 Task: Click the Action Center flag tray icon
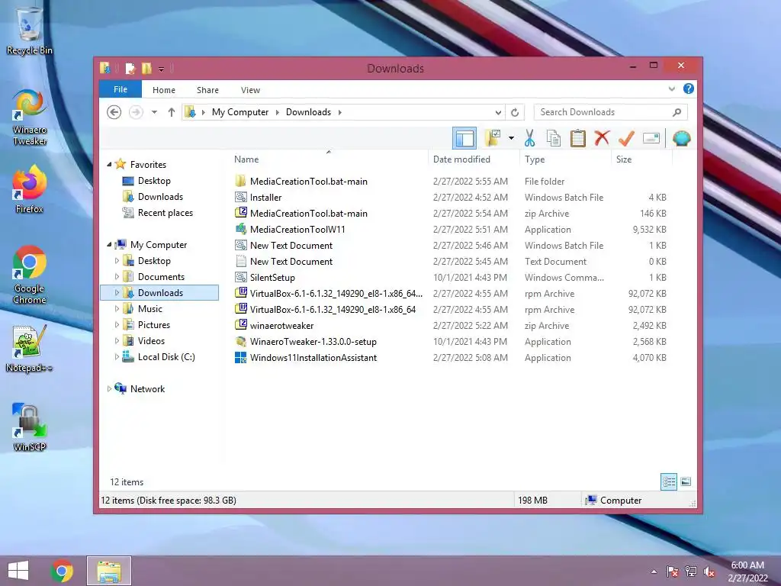(x=673, y=572)
